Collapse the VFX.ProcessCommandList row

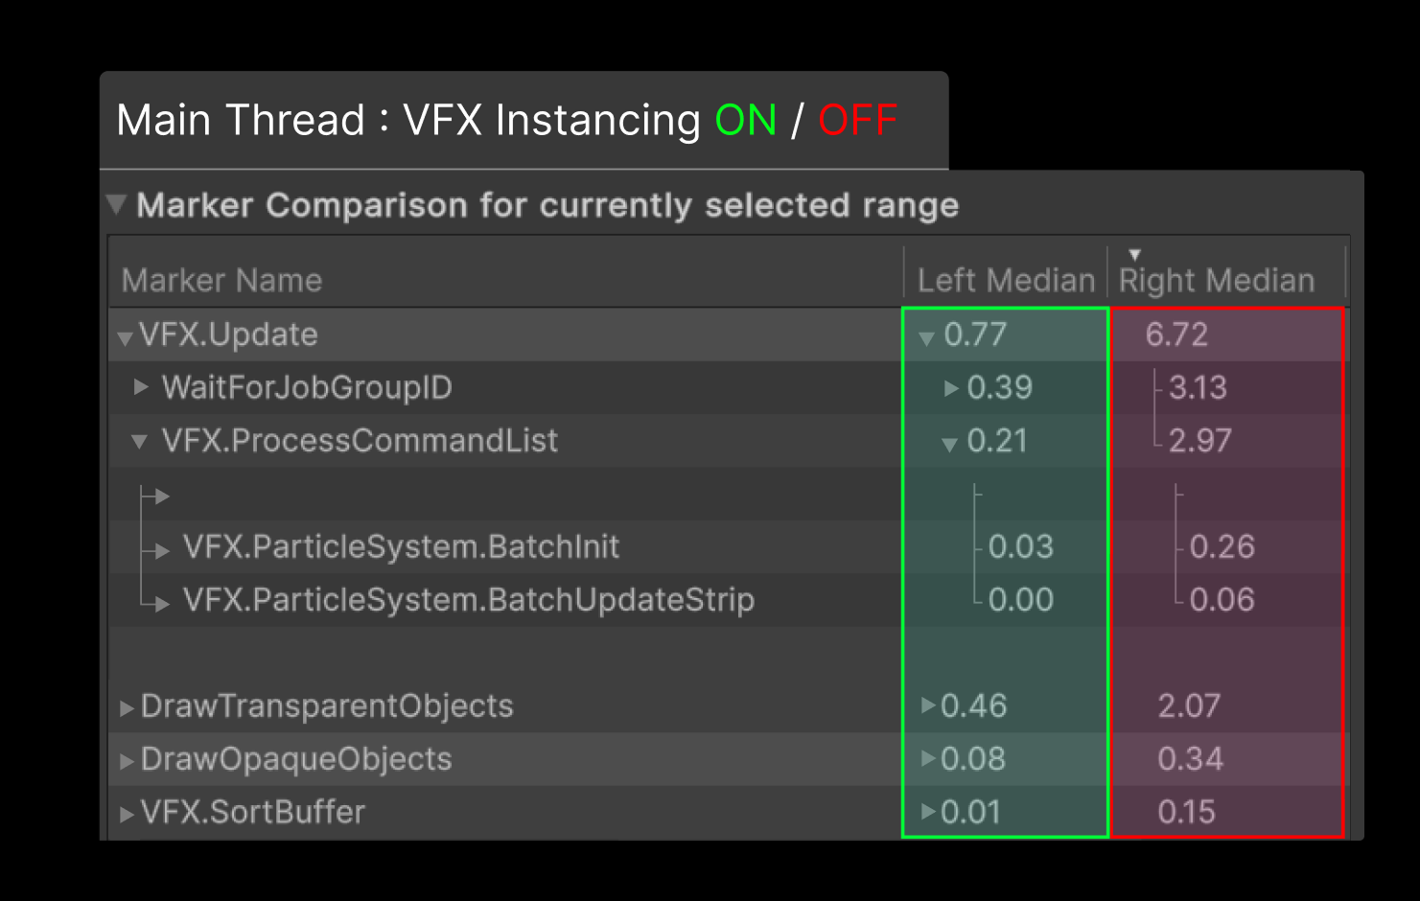click(x=140, y=442)
